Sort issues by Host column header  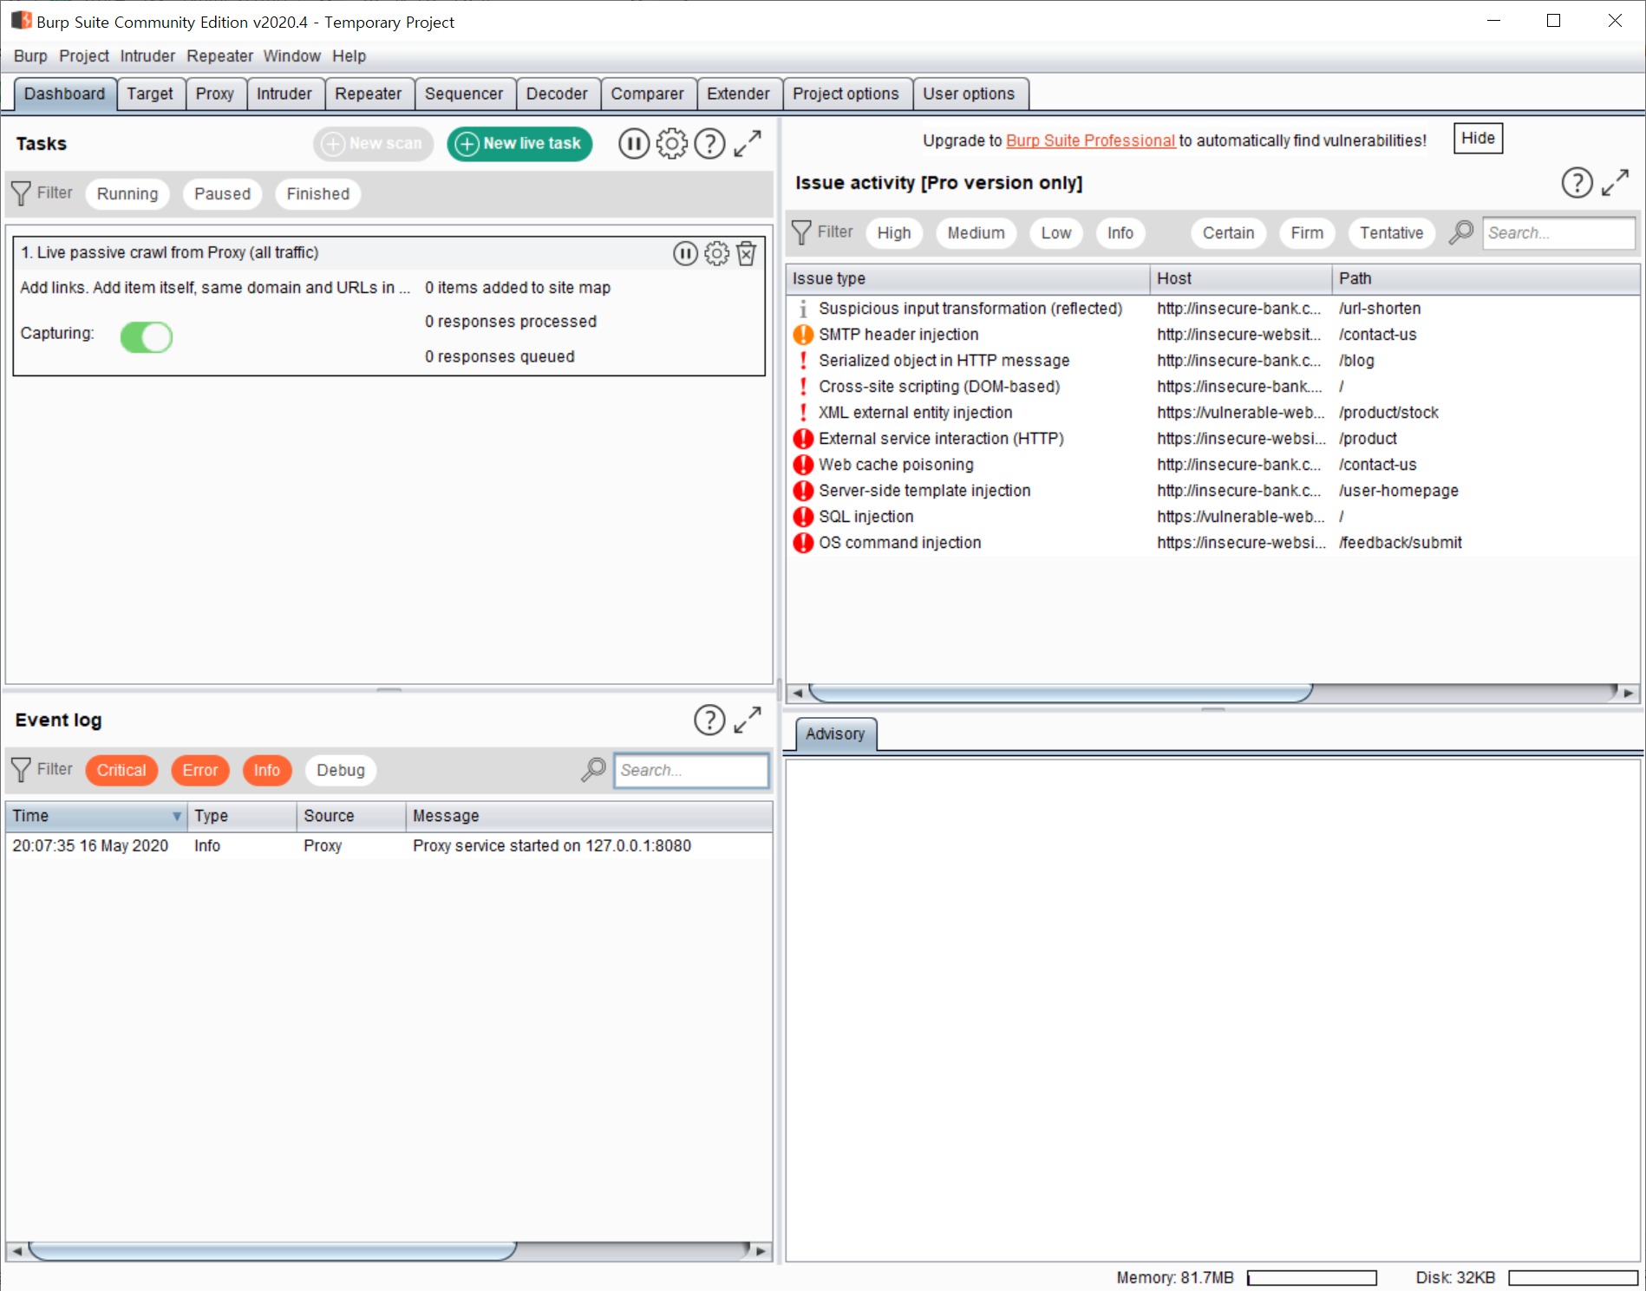tap(1240, 278)
